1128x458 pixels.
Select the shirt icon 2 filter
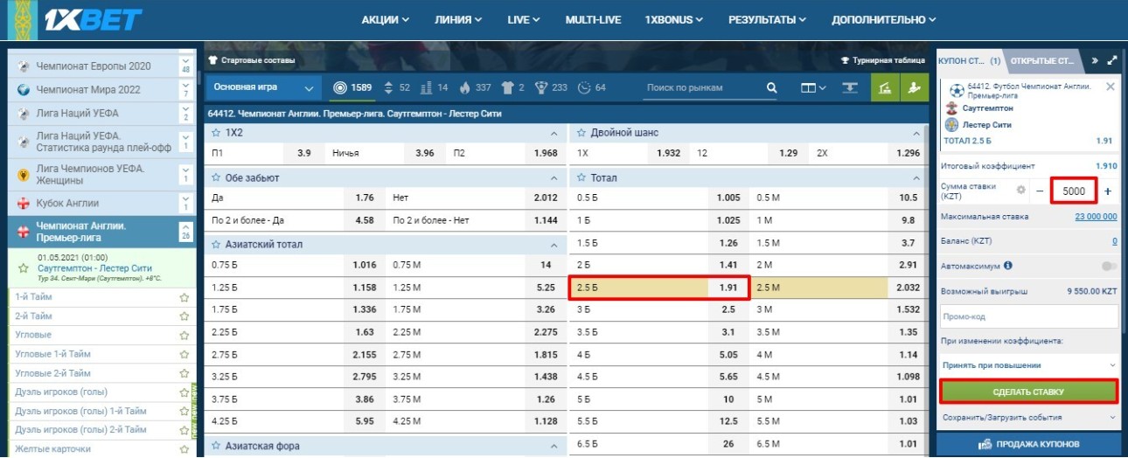[x=509, y=87]
